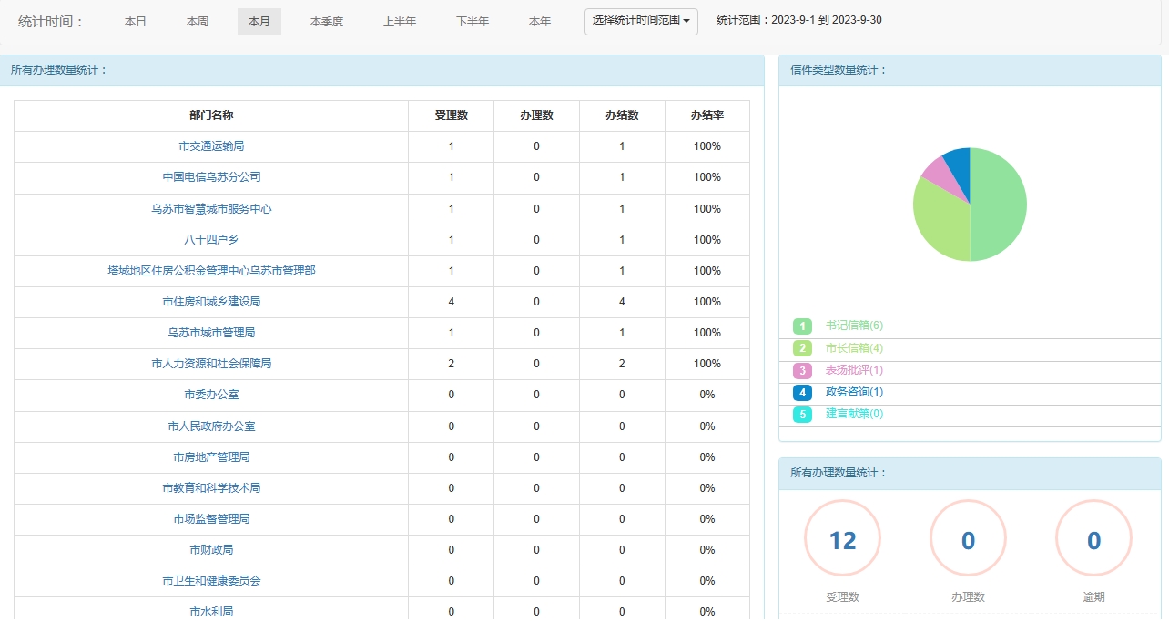1169x621 pixels.
Task: Click the 办理数 circle showing 0
Action: 968,540
